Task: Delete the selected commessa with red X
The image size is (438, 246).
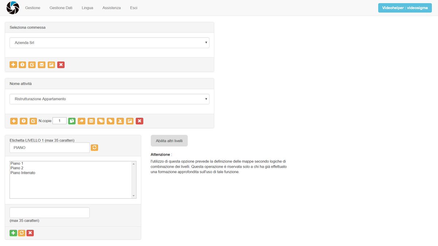Action: tap(61, 65)
